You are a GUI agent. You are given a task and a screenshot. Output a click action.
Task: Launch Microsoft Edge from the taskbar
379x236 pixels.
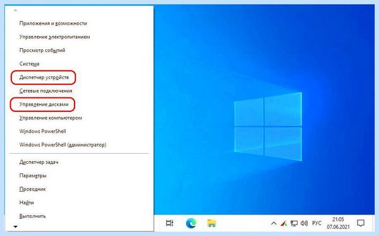pyautogui.click(x=191, y=223)
